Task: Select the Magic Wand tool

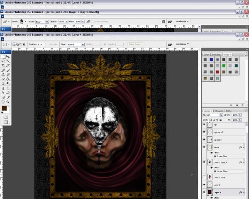Action: (x=8, y=61)
